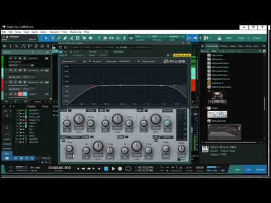Screen dimensions: 271x203
Task: Solo the first track in the track list
Action: [x=15, y=59]
